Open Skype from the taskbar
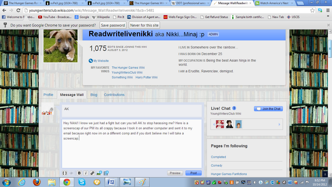The image size is (332, 187). (x=82, y=182)
